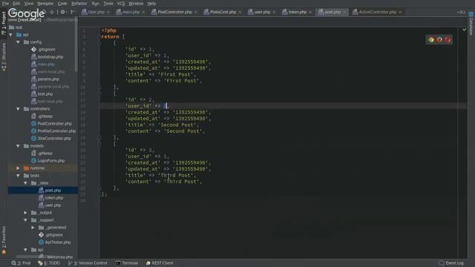
Task: Open the Refactor menu
Action: click(x=79, y=4)
